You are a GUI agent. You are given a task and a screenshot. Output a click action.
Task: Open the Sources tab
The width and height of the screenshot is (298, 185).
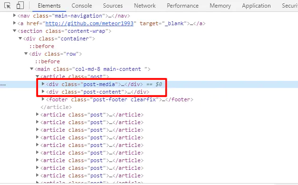tap(113, 6)
